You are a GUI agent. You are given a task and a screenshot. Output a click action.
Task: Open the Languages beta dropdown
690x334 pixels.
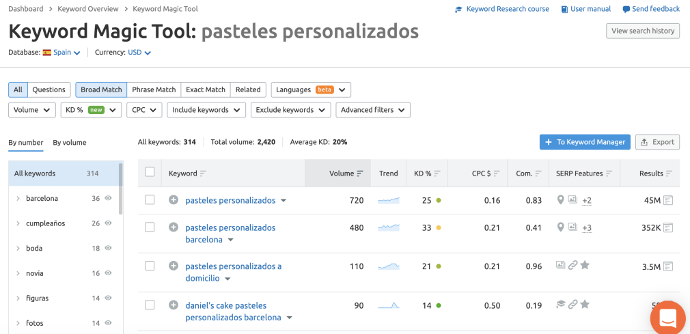click(x=311, y=89)
